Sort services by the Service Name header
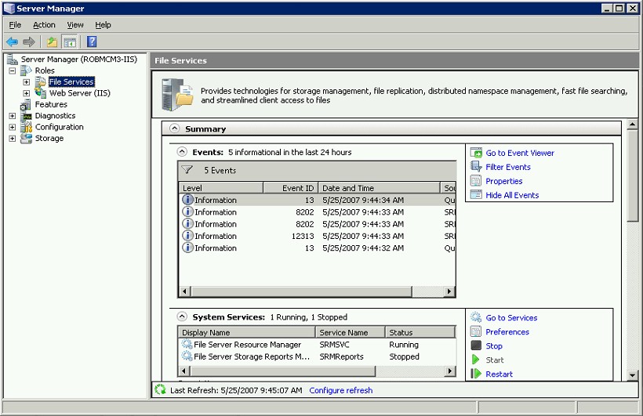 click(351, 332)
